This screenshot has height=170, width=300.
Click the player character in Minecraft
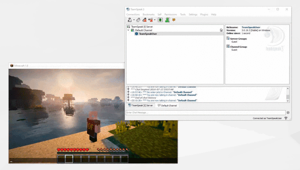(93, 127)
